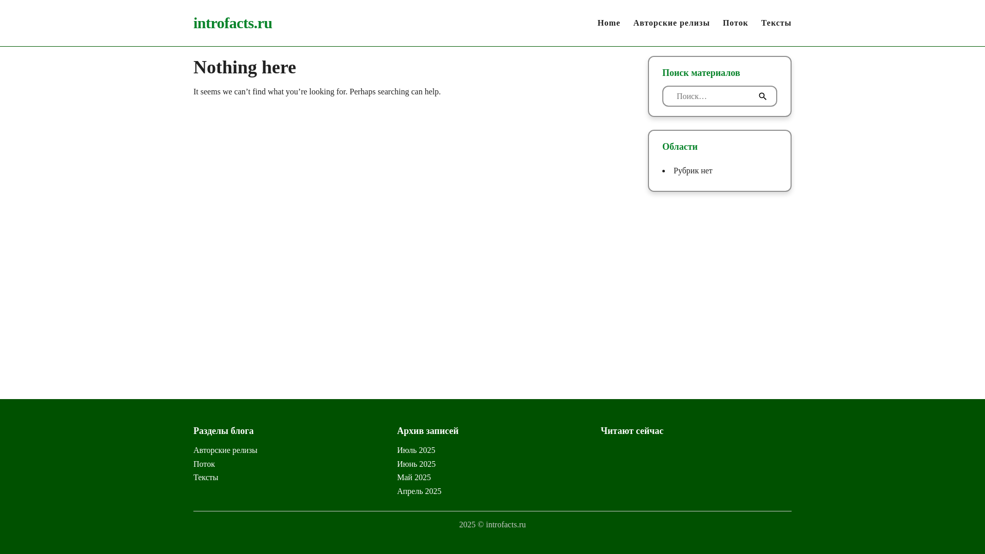Open the introfacts.ru site logo link
The width and height of the screenshot is (985, 554).
232,23
